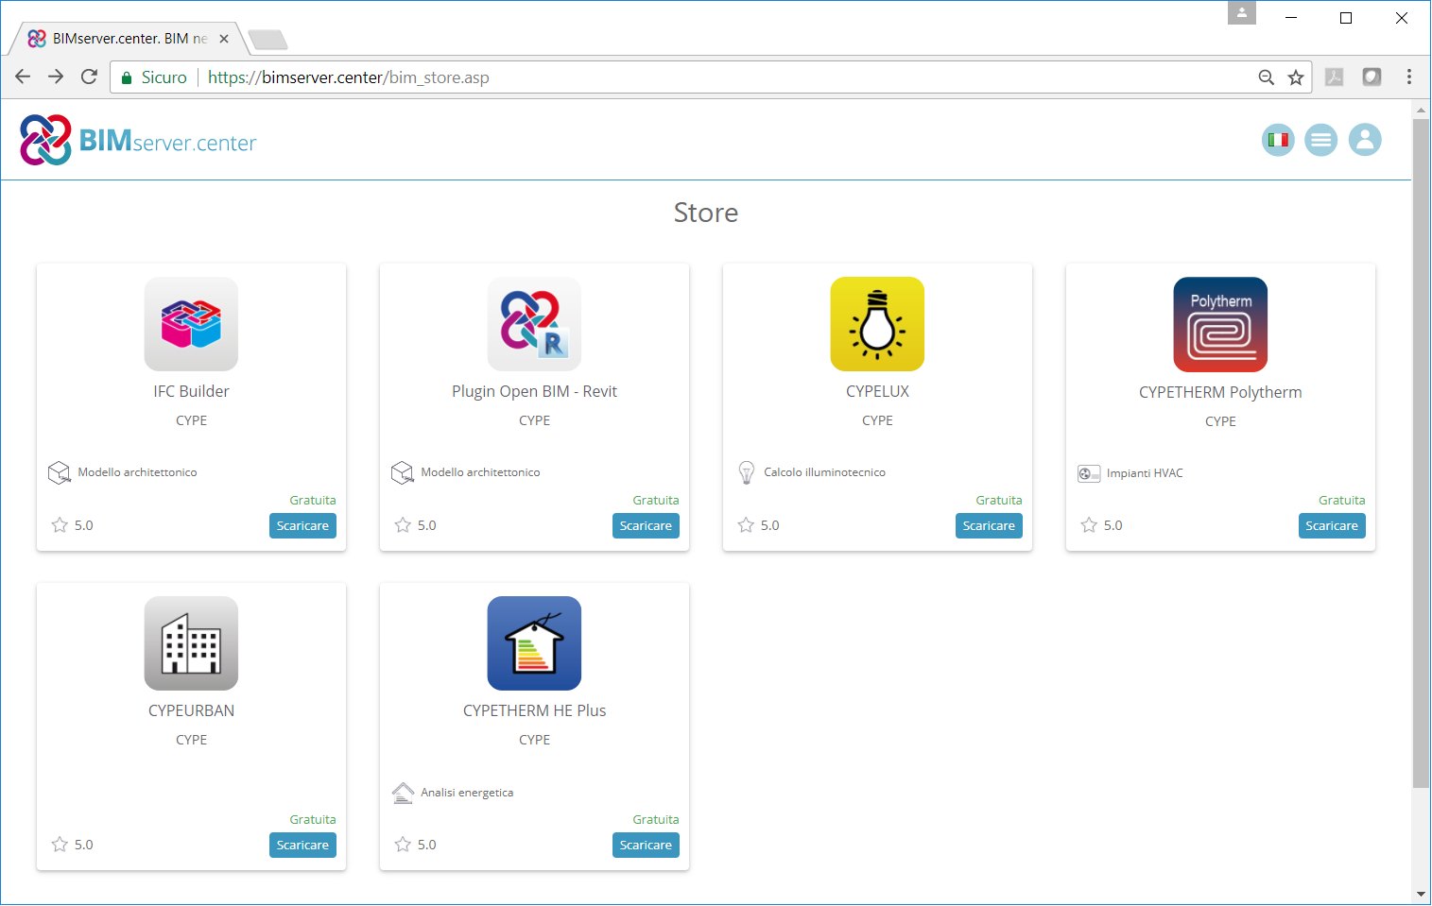This screenshot has height=906, width=1432.
Task: Open the IFC Builder app icon
Action: pos(191,324)
